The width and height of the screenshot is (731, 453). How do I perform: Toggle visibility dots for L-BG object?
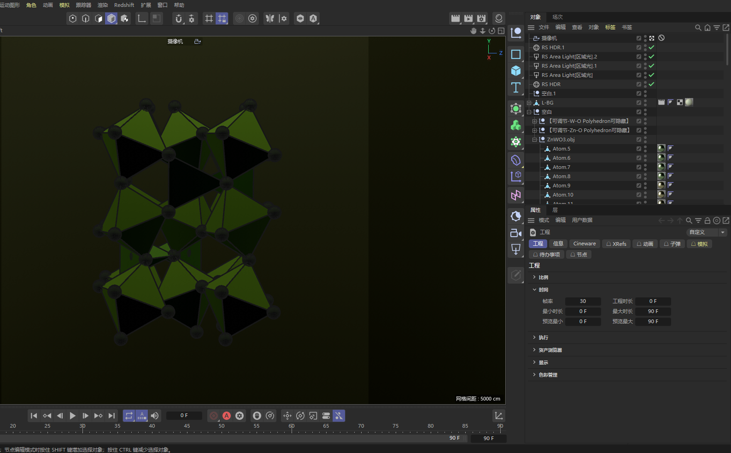point(645,103)
